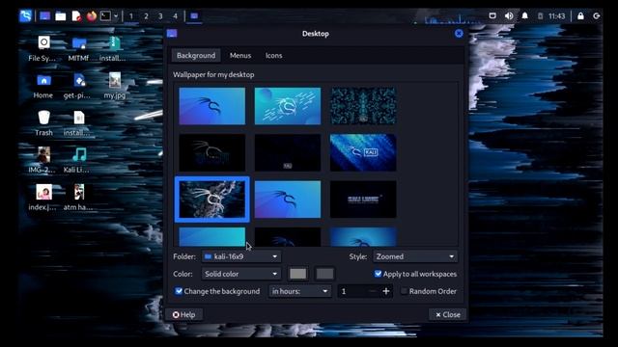Toggle Apply to all workspaces checkbox
Image resolution: width=618 pixels, height=347 pixels.
tap(378, 274)
